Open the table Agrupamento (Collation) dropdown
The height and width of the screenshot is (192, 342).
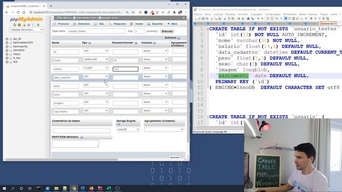164,129
